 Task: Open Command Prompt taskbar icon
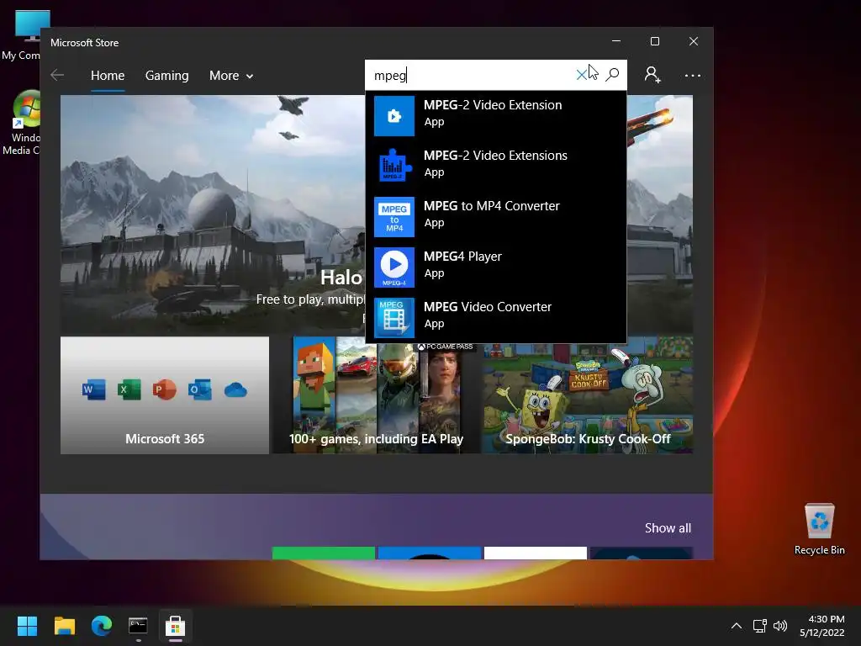(x=138, y=626)
